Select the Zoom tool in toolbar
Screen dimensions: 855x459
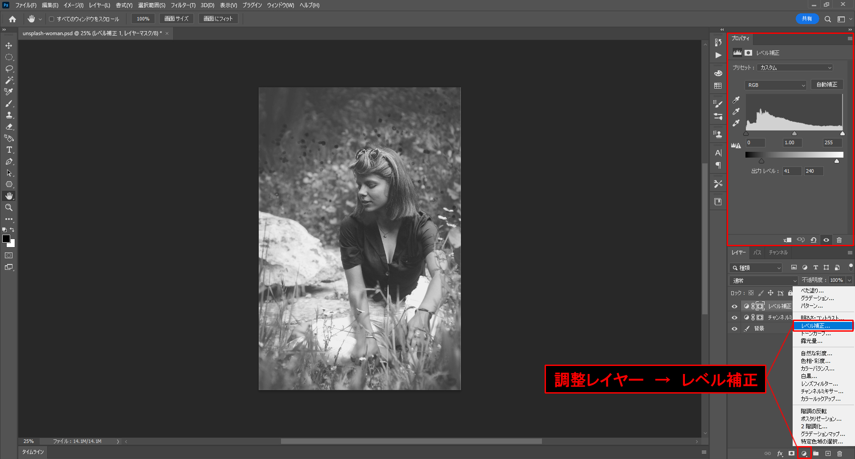pyautogui.click(x=9, y=208)
